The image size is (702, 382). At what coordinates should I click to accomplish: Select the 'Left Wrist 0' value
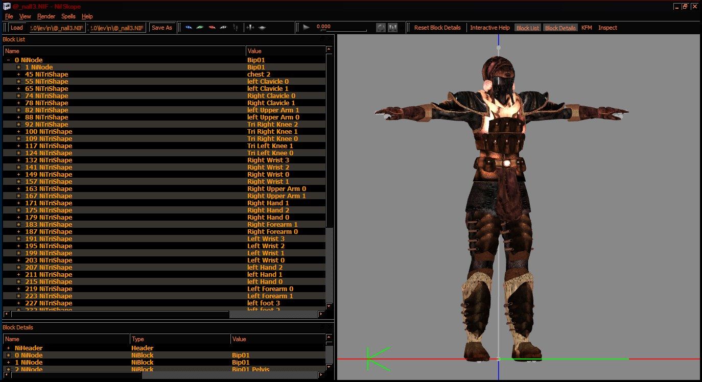(266, 260)
